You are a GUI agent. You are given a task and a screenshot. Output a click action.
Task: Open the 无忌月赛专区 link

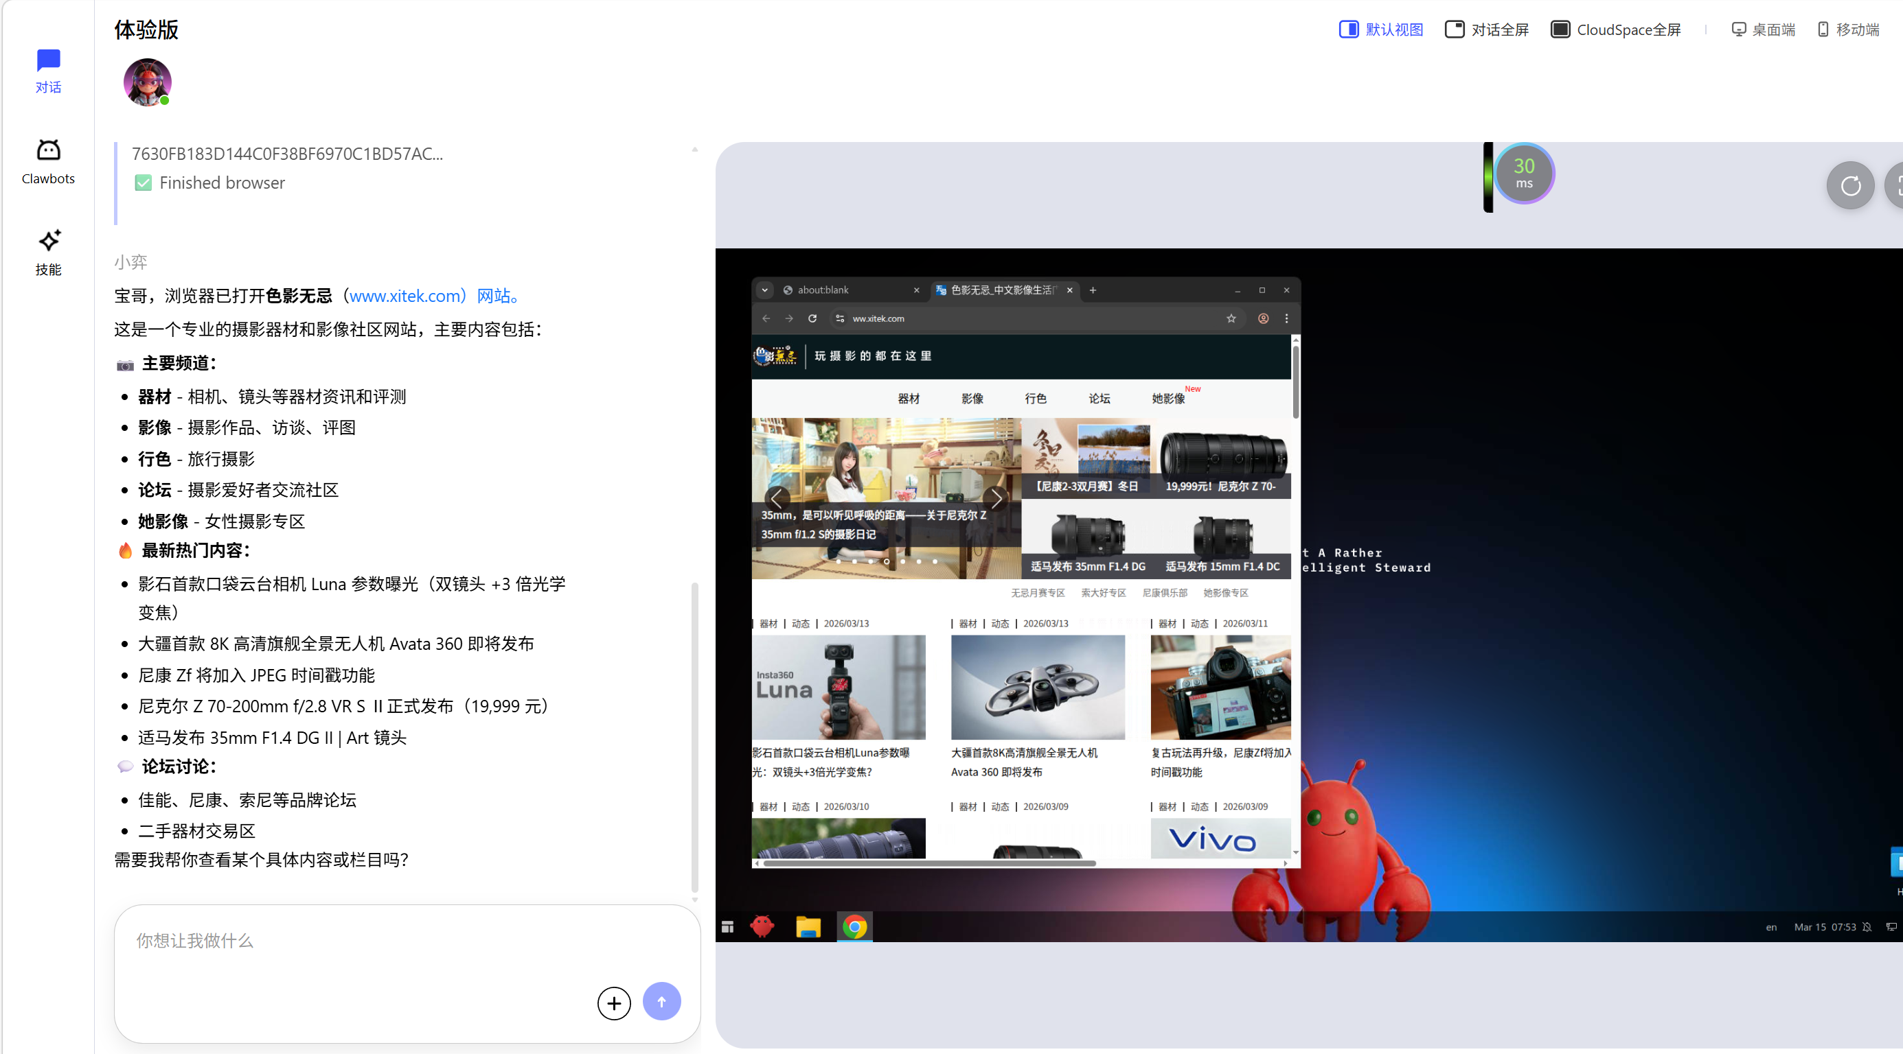coord(1037,593)
